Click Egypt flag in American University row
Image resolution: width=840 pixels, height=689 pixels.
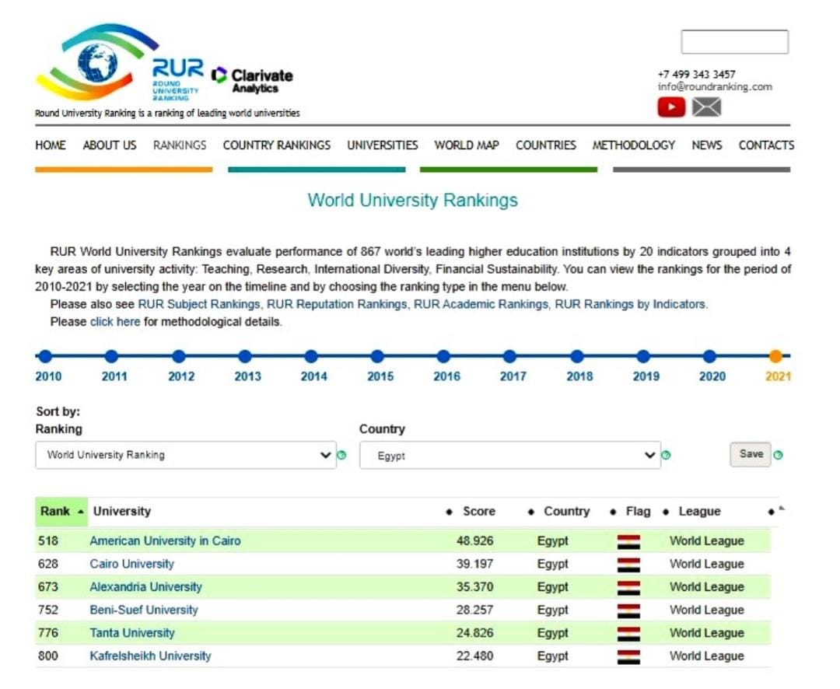pos(628,541)
